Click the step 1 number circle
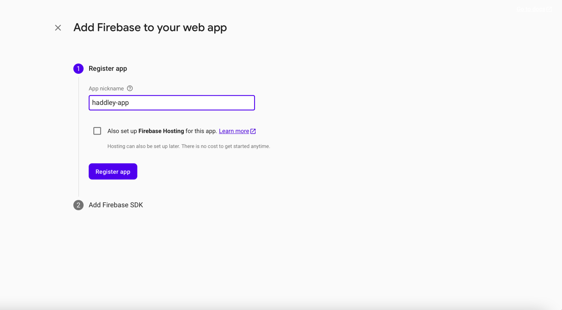 coord(78,69)
